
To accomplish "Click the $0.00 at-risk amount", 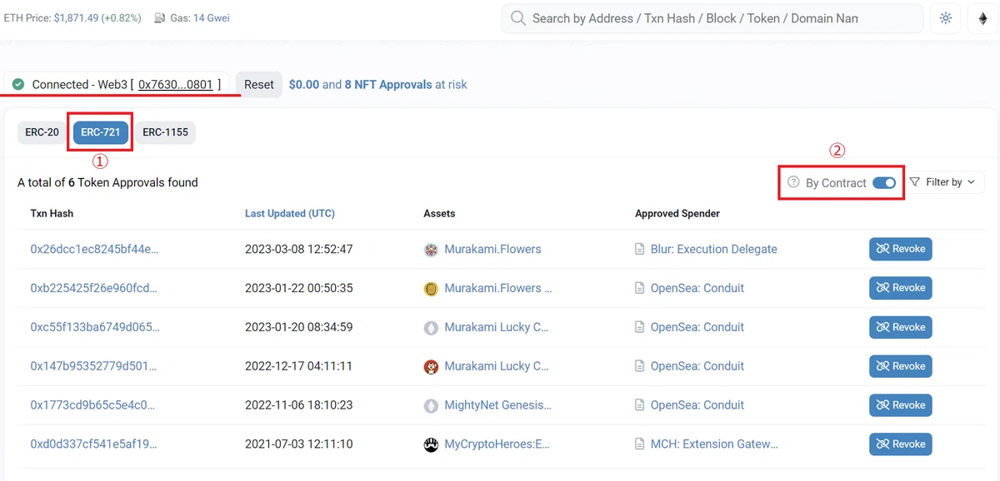I will tap(304, 84).
